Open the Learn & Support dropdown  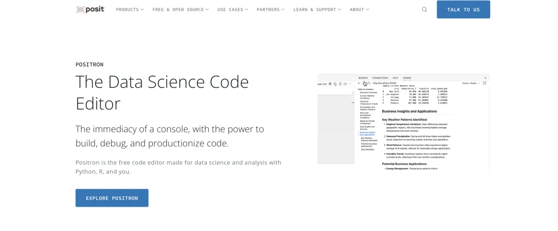click(x=317, y=10)
